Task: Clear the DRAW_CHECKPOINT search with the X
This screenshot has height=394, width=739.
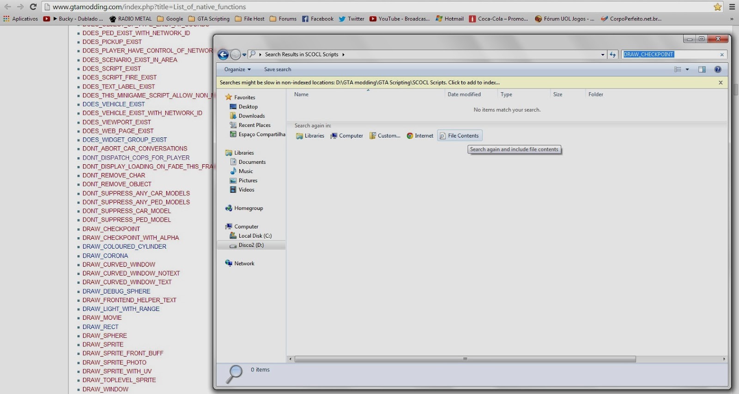Action: pyautogui.click(x=722, y=54)
